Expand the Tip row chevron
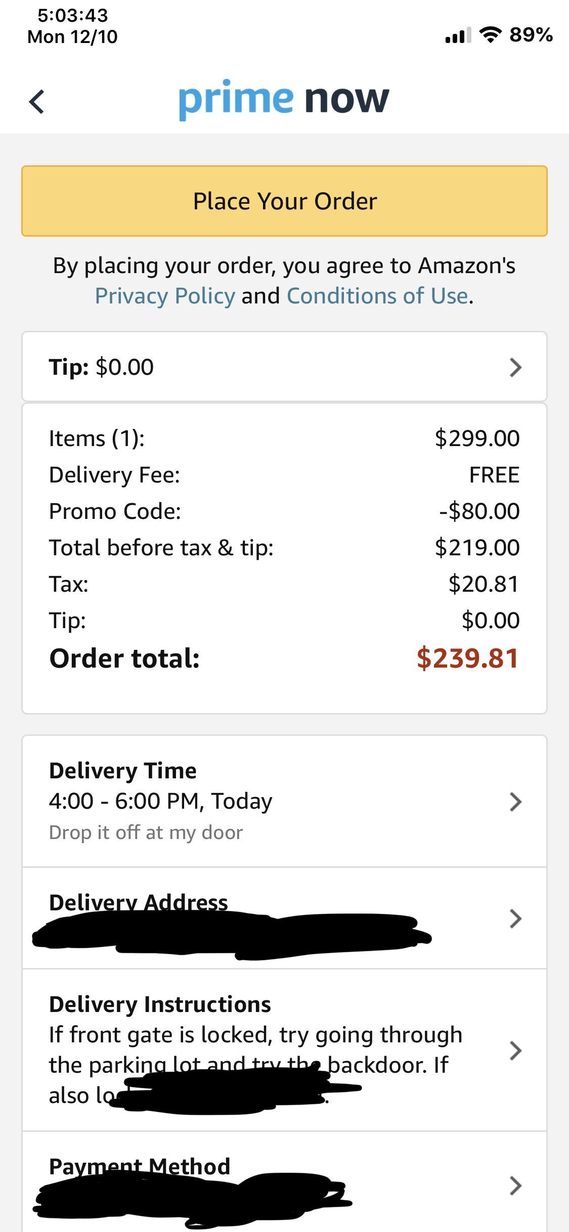This screenshot has width=569, height=1232. pos(515,367)
